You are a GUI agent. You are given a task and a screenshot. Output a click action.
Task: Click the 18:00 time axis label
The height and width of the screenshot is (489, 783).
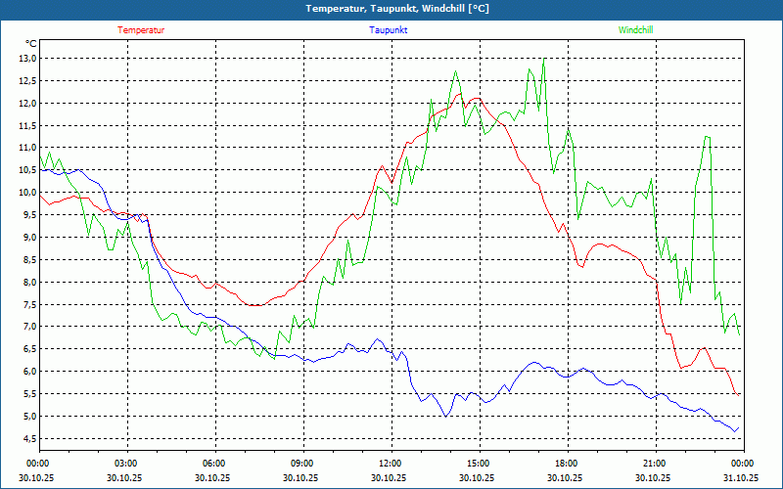point(565,463)
